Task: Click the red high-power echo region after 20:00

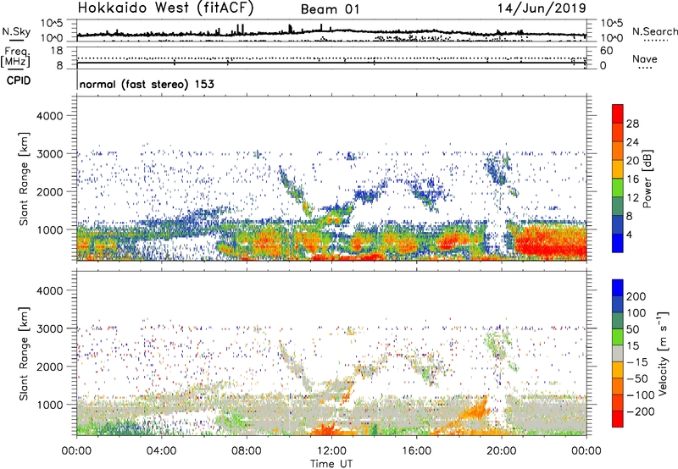Action: pyautogui.click(x=550, y=242)
